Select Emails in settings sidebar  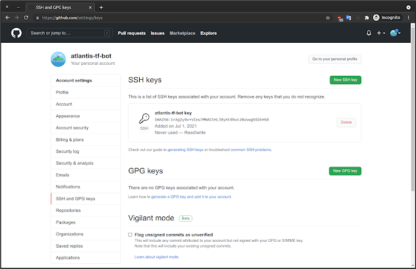[85, 175]
